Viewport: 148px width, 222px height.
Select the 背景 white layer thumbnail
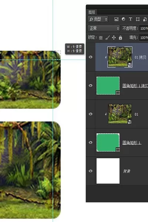coord(108,171)
